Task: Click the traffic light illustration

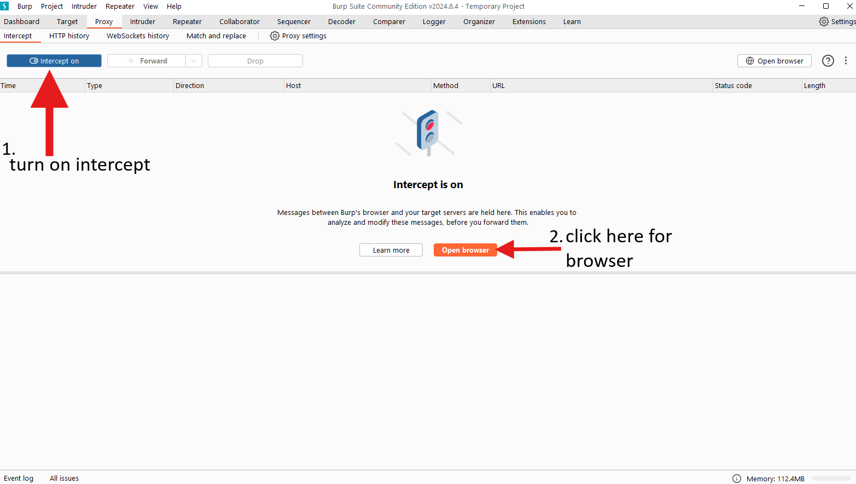Action: (428, 133)
